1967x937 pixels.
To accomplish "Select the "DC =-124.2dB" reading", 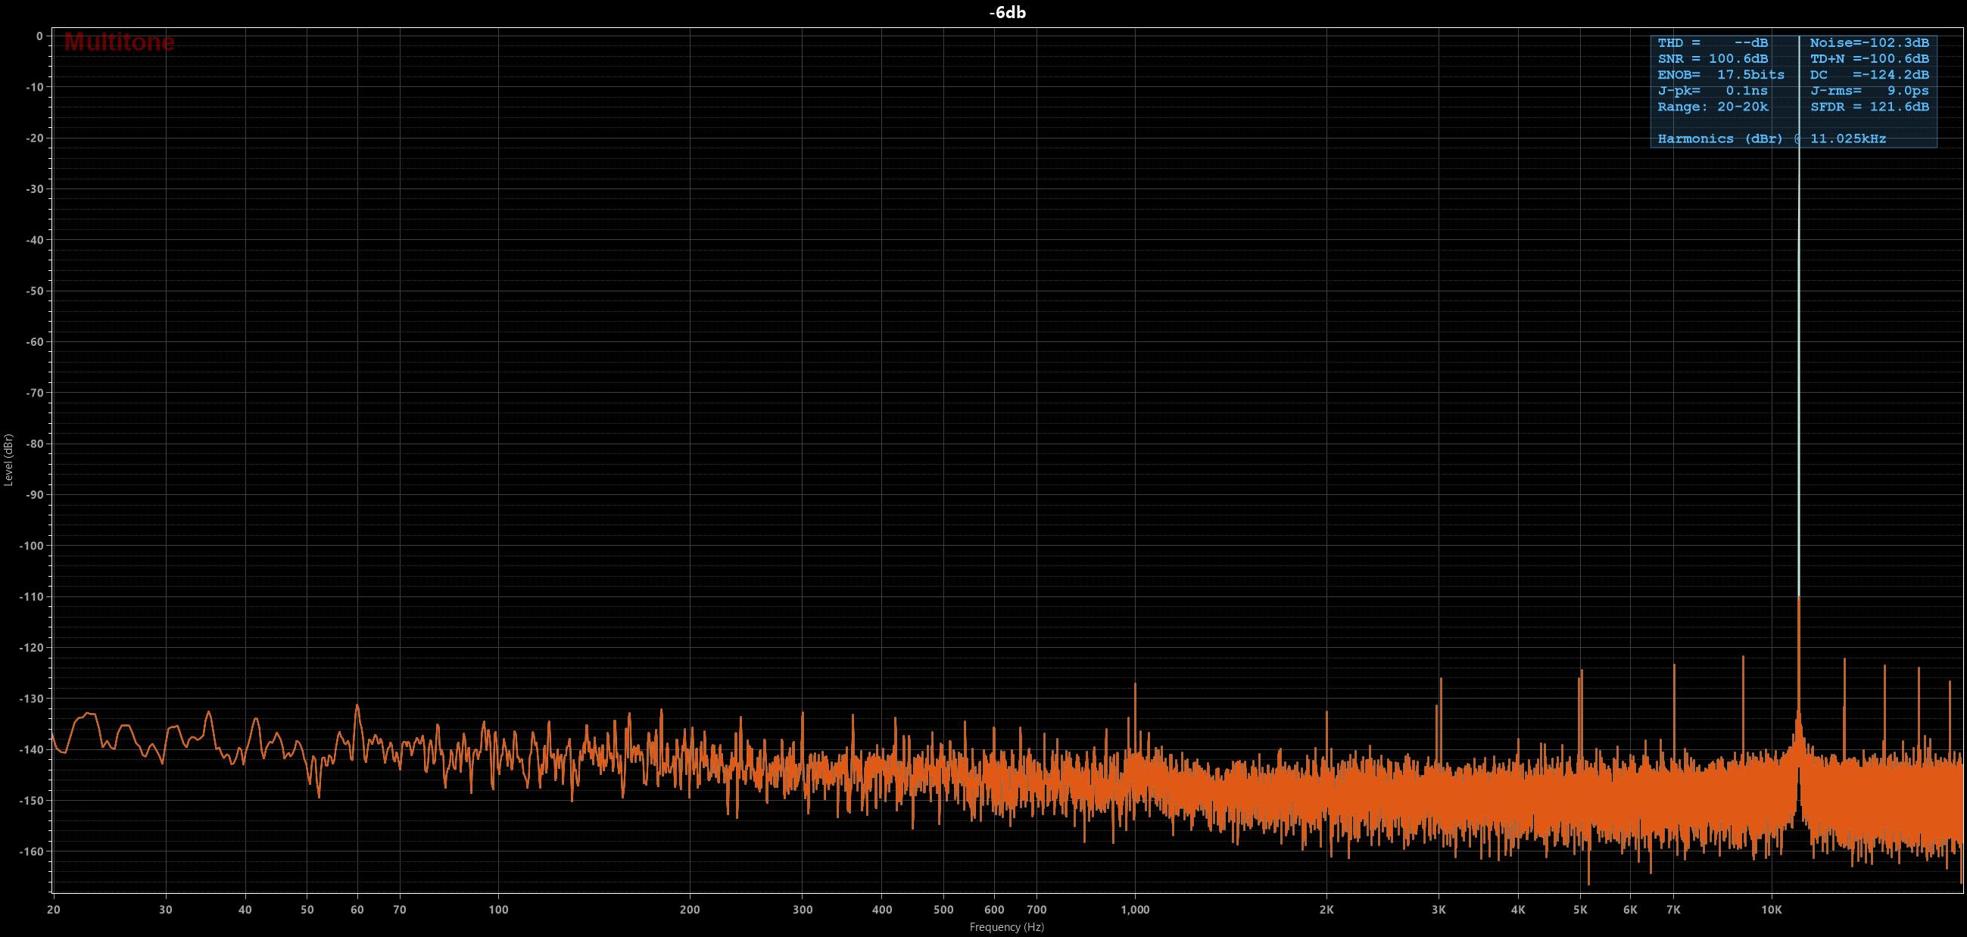I will 1869,75.
